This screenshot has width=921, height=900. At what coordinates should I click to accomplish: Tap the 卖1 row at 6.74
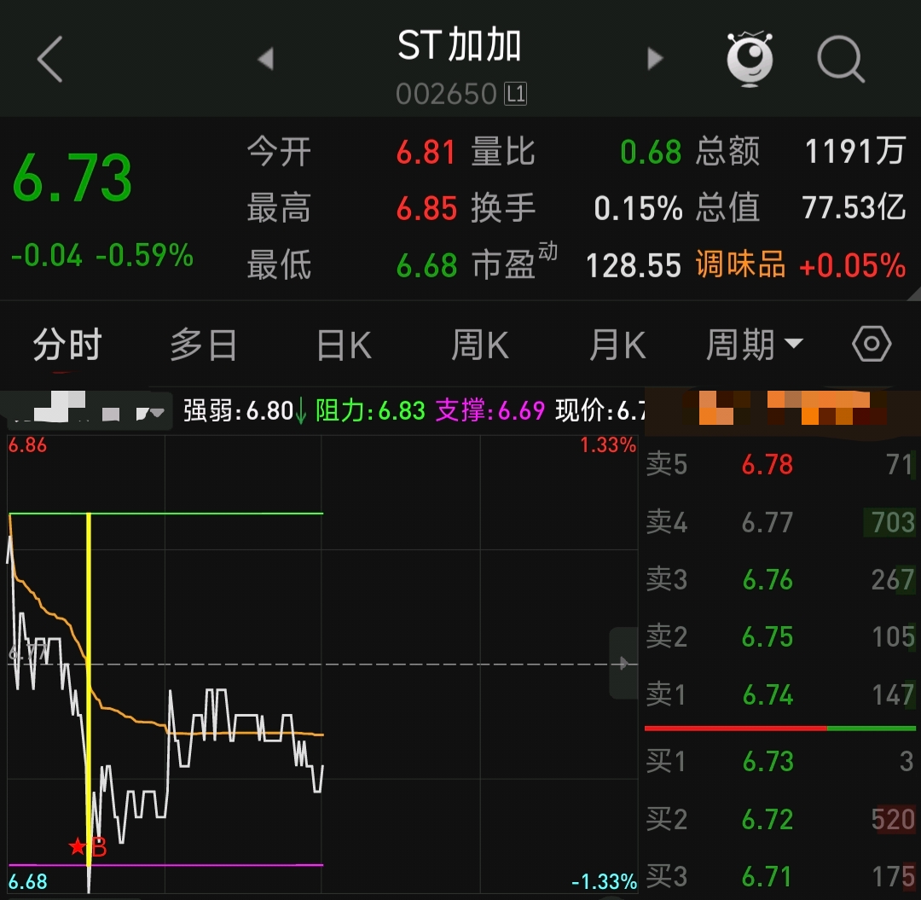780,694
